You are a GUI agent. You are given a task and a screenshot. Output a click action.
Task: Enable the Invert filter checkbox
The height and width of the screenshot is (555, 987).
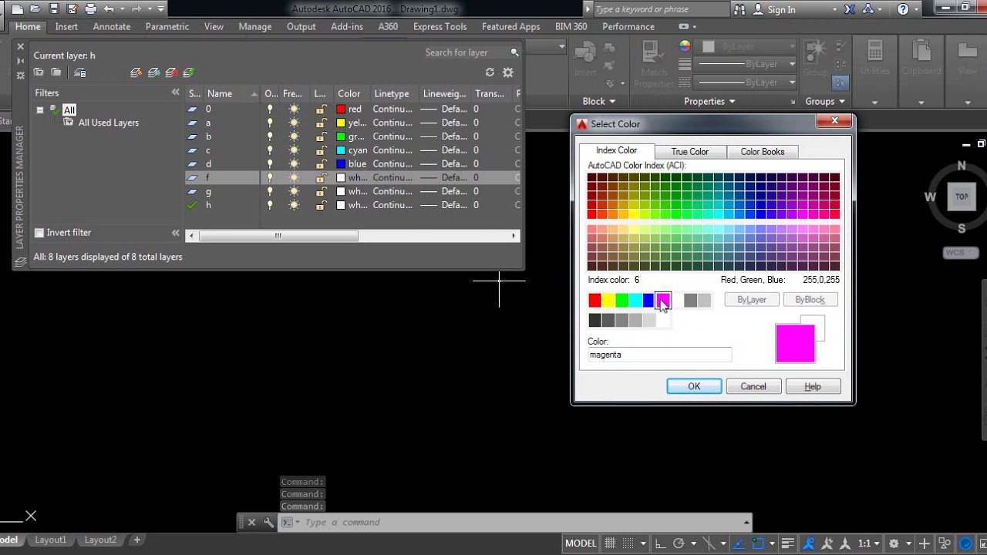[x=39, y=233]
